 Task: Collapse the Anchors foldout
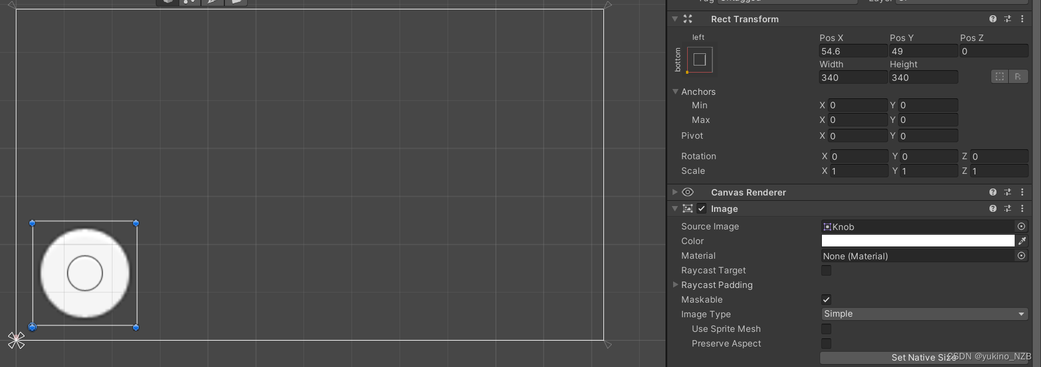[x=675, y=91]
